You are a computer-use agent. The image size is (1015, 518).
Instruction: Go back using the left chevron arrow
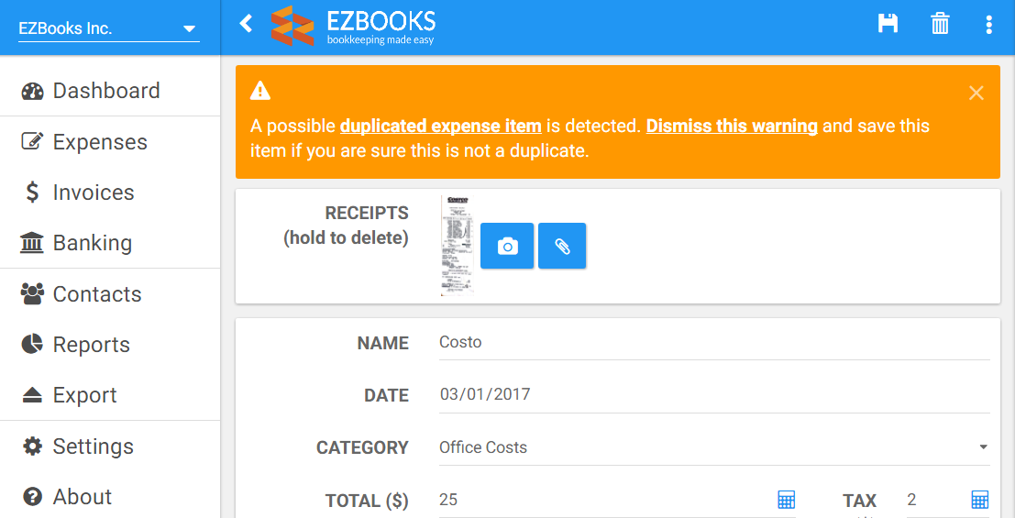(246, 24)
